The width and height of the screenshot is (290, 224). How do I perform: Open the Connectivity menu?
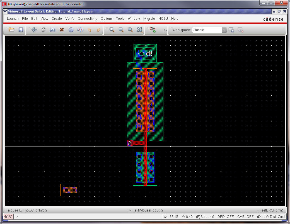tap(87, 19)
